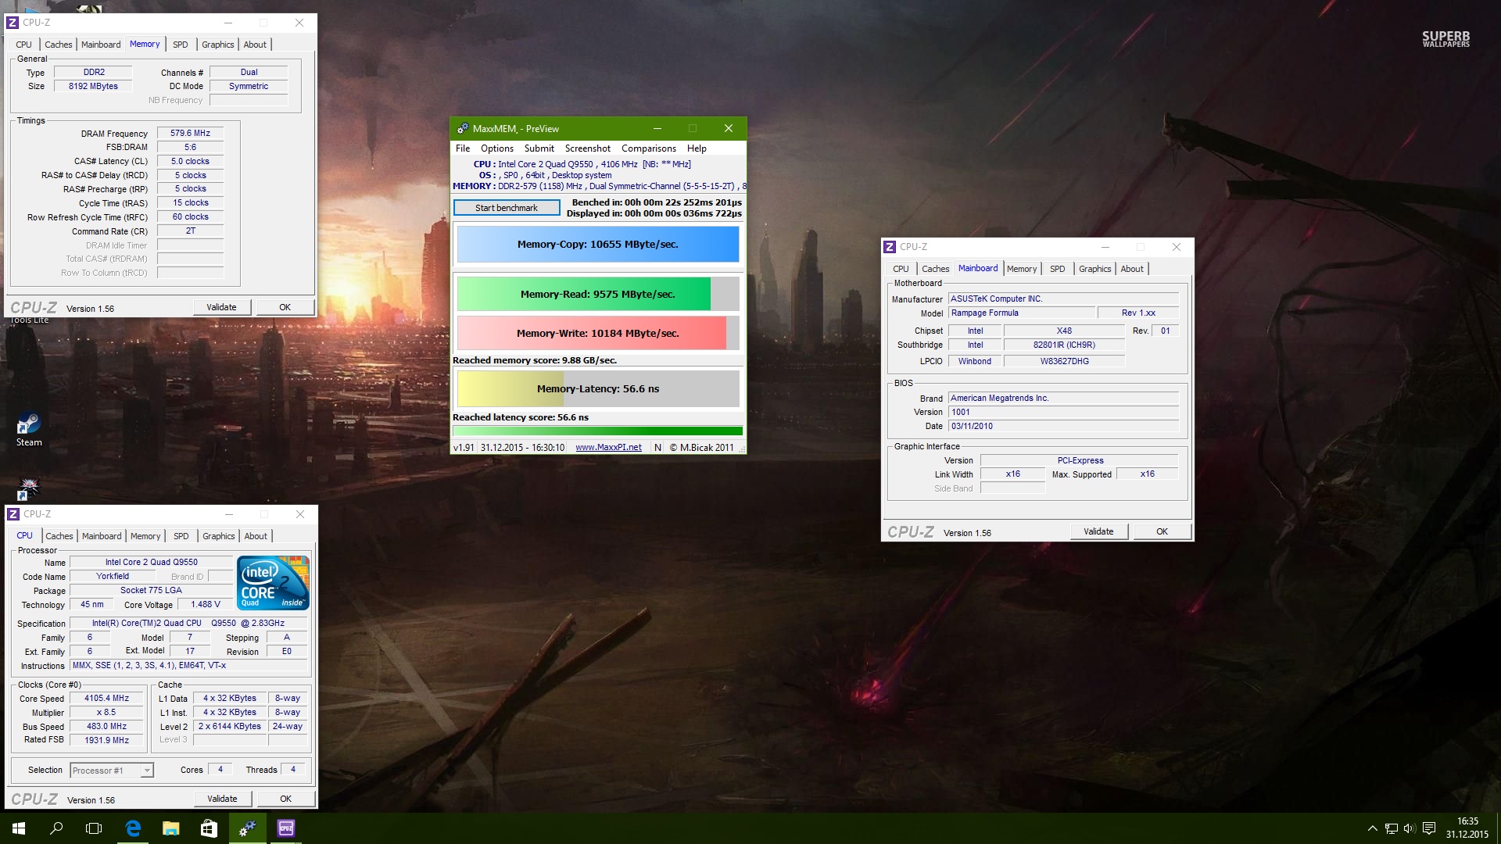Open the Windows Store taskbar icon

(209, 828)
